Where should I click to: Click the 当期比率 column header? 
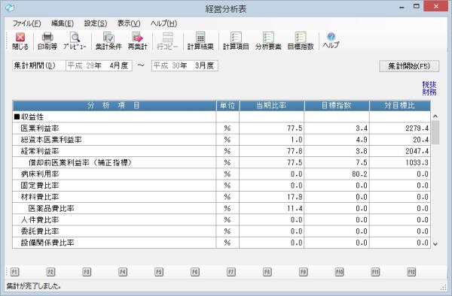(271, 105)
